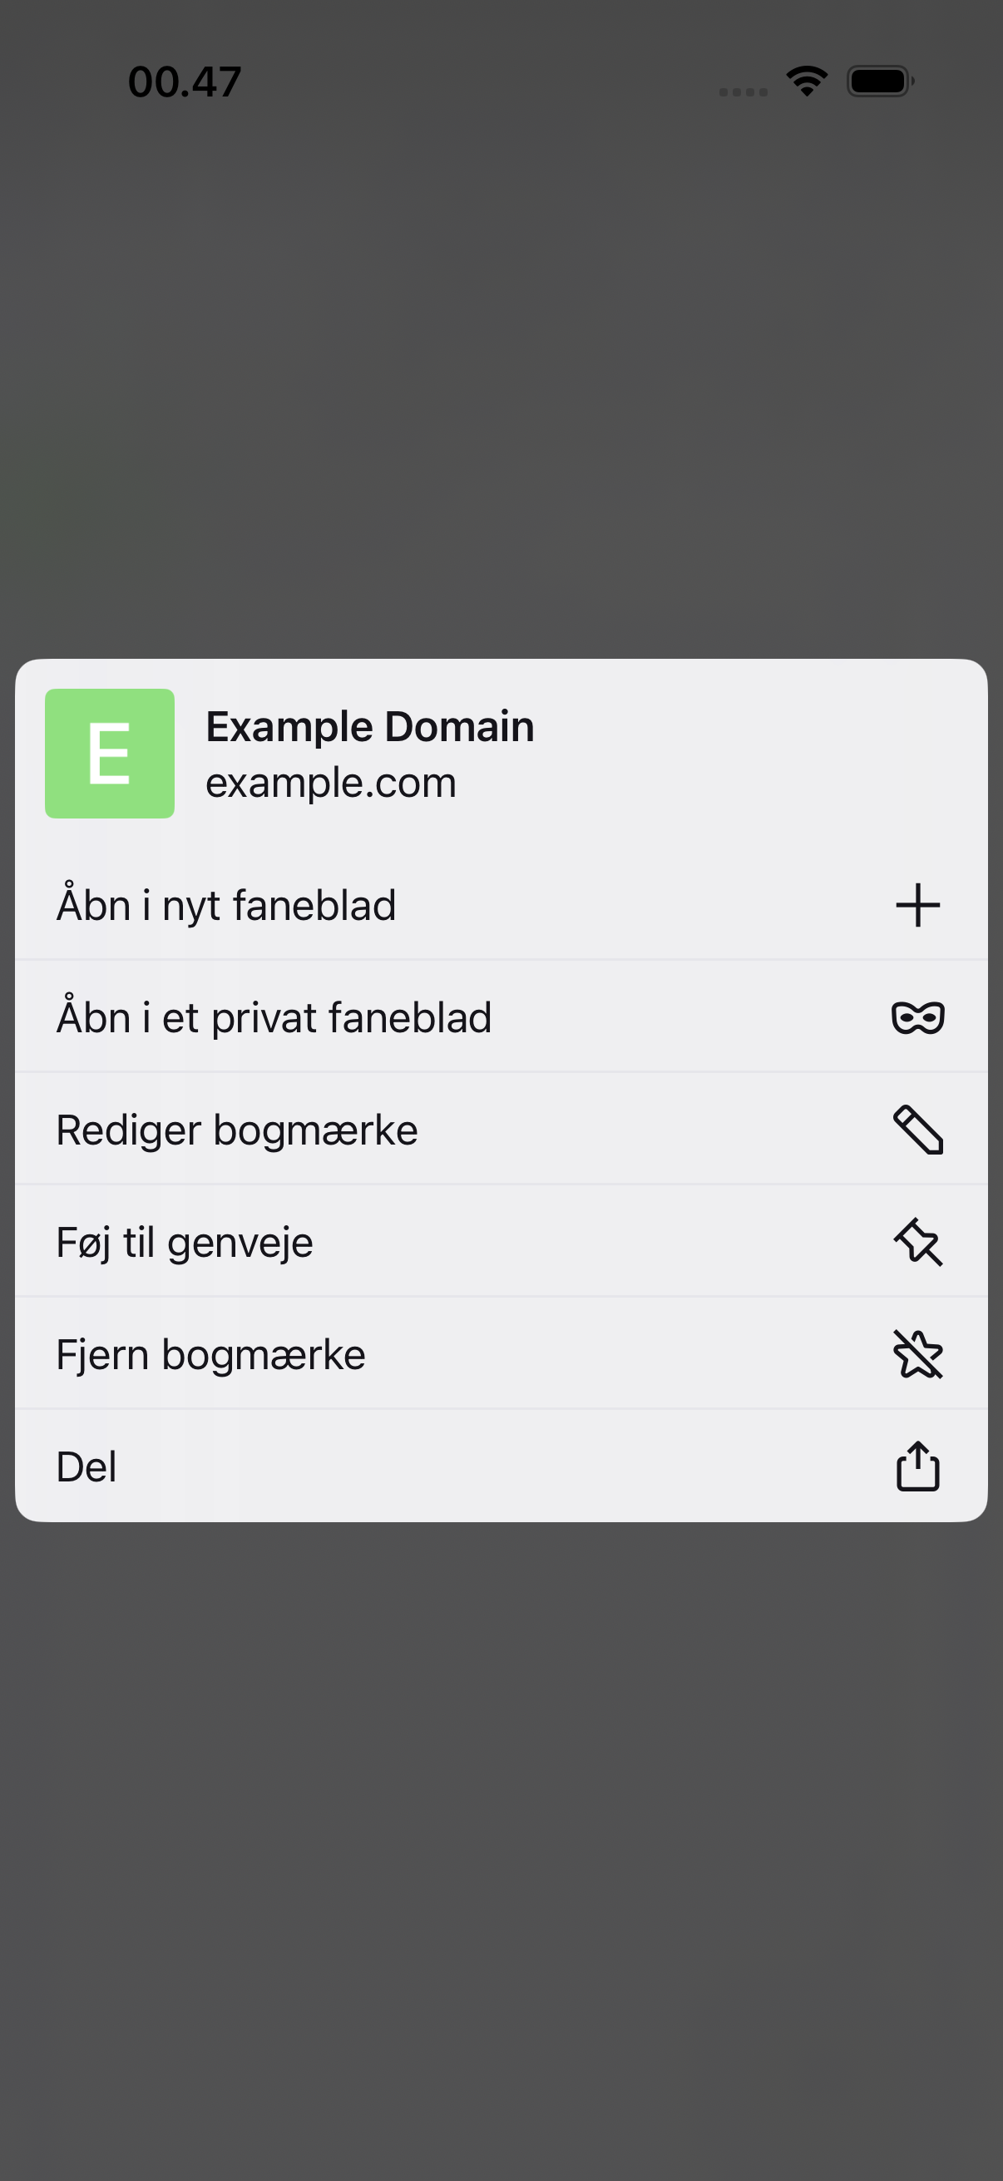
Task: Tap the "Example Domain" title
Action: 370,726
